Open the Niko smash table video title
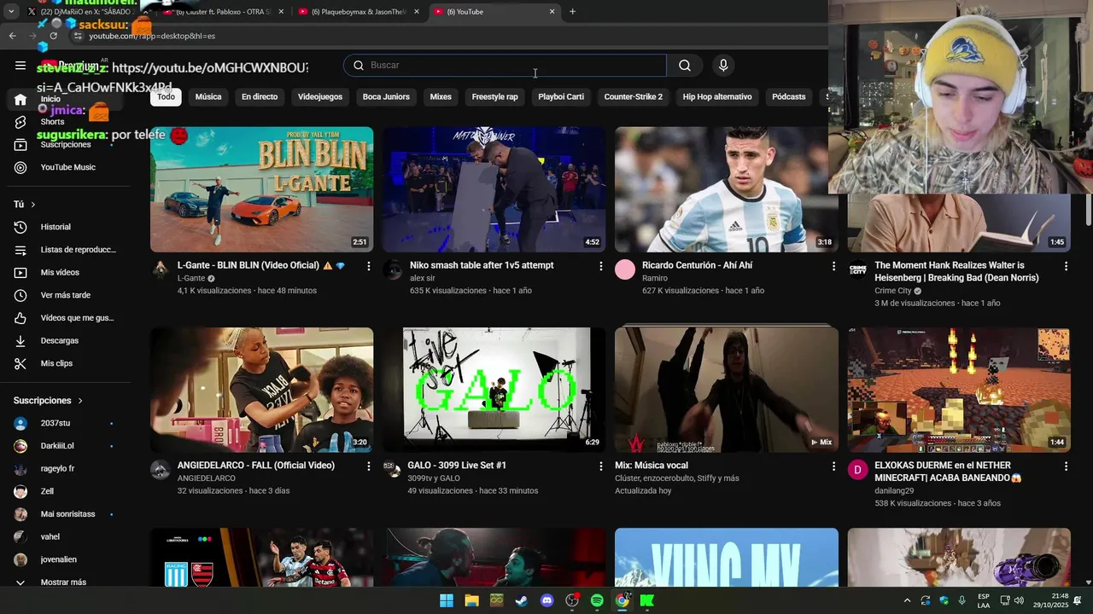The height and width of the screenshot is (614, 1093). point(482,265)
